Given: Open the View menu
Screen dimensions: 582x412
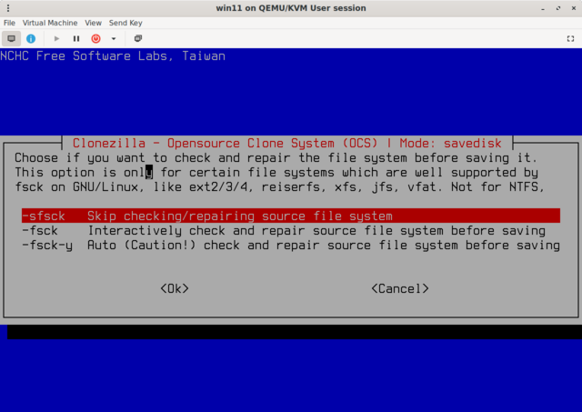Looking at the screenshot, I should [x=94, y=22].
